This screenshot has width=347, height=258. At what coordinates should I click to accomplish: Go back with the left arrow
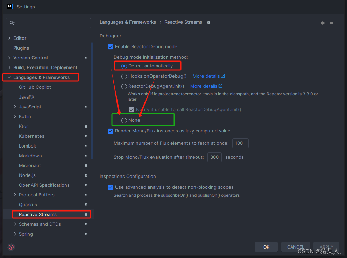tap(323, 23)
